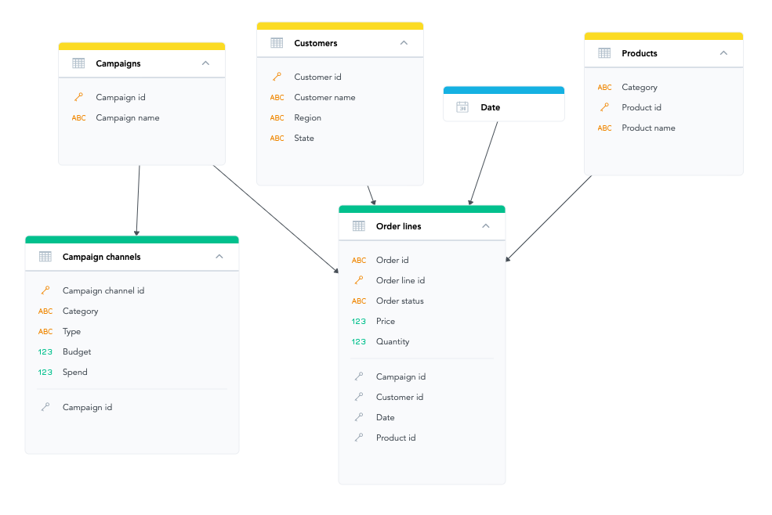Viewport: 772px width, 515px height.
Task: Collapse the Products table
Action: (724, 53)
